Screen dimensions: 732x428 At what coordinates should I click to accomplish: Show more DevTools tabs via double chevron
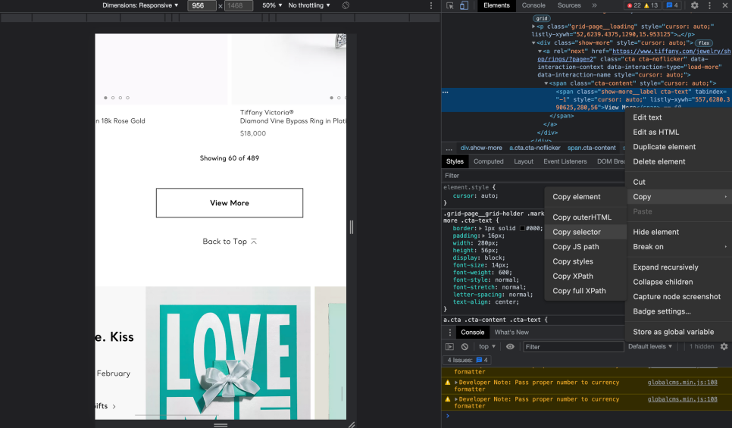[594, 5]
